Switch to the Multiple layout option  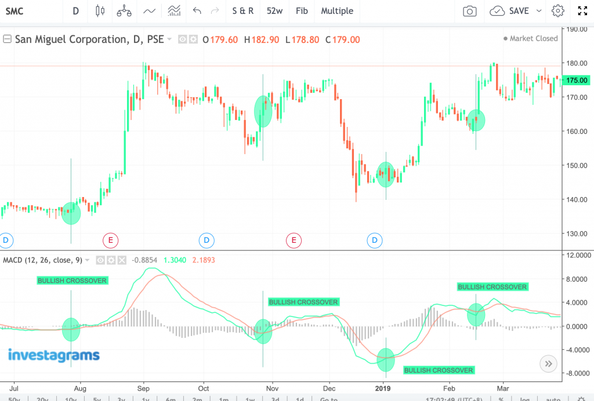point(336,11)
